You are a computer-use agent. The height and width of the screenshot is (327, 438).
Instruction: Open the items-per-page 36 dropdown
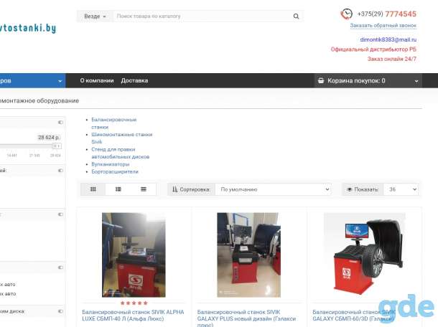pyautogui.click(x=401, y=189)
